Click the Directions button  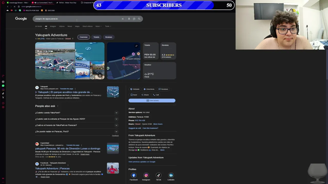(149, 89)
